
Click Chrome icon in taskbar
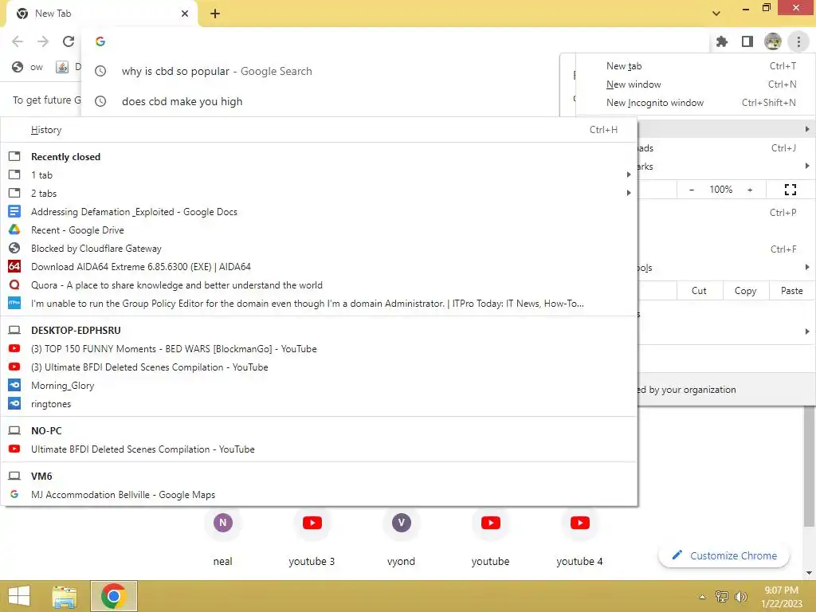click(x=114, y=596)
